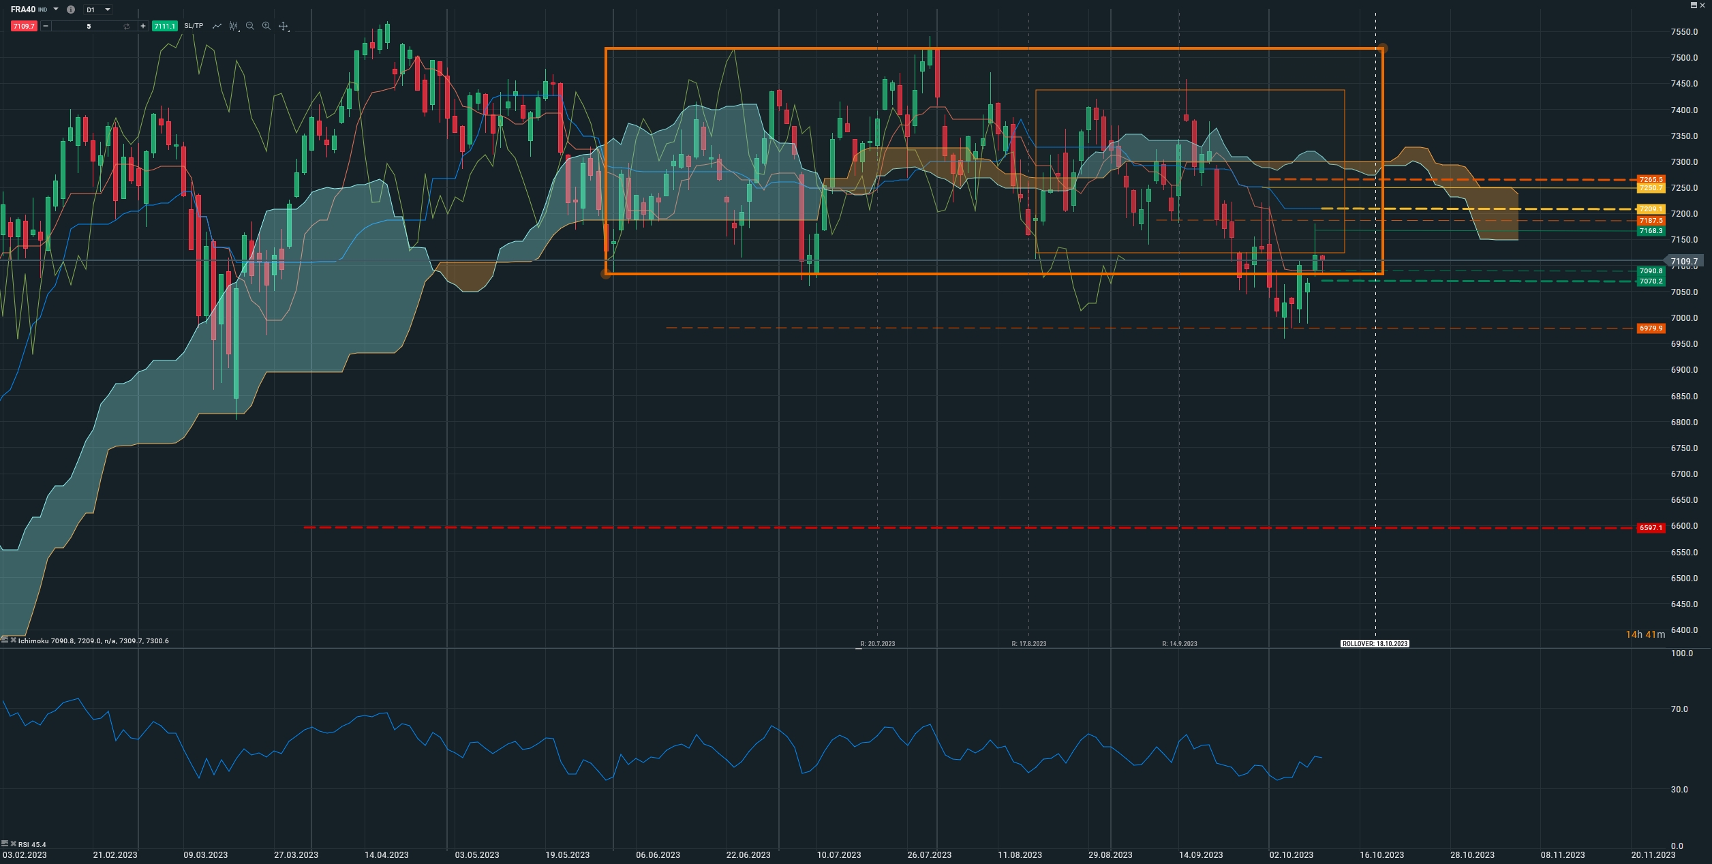Remove the Ichimoku indicator
The image size is (1712, 864).
click(13, 641)
